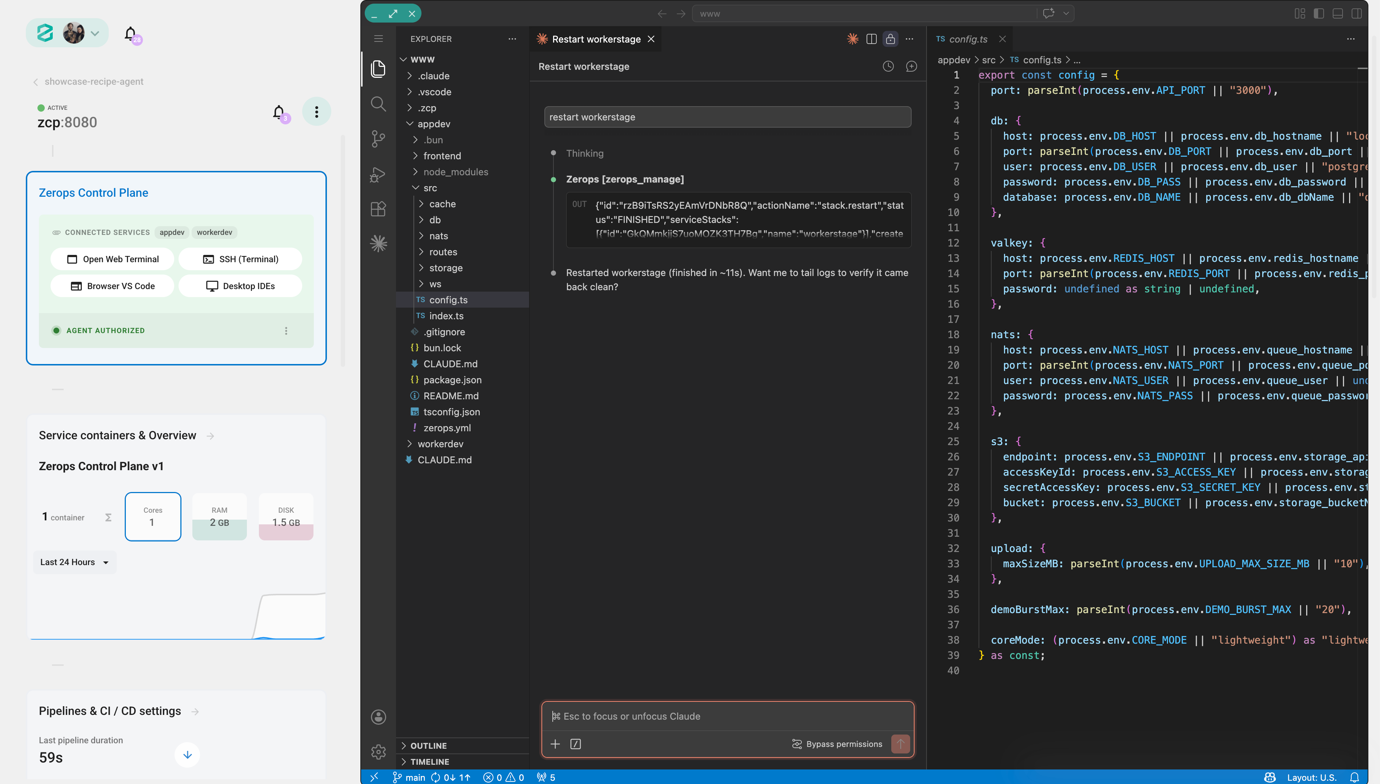Focus the Claude chat input field
This screenshot has width=1380, height=784.
coord(727,716)
